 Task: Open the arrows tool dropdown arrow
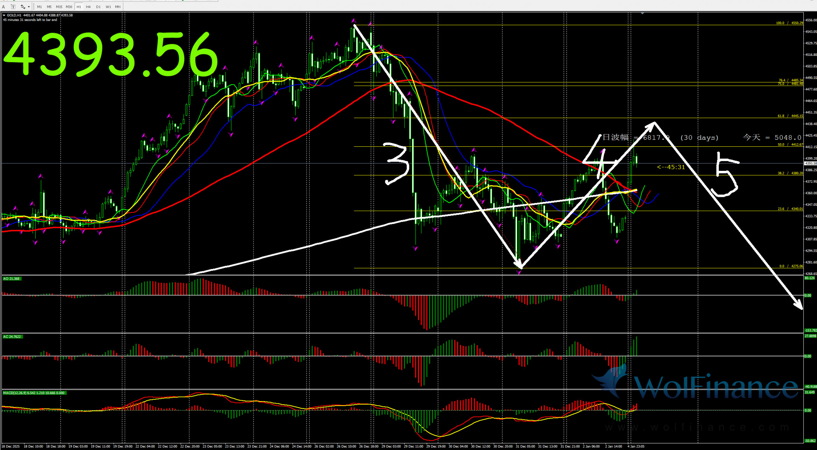[x=29, y=7]
